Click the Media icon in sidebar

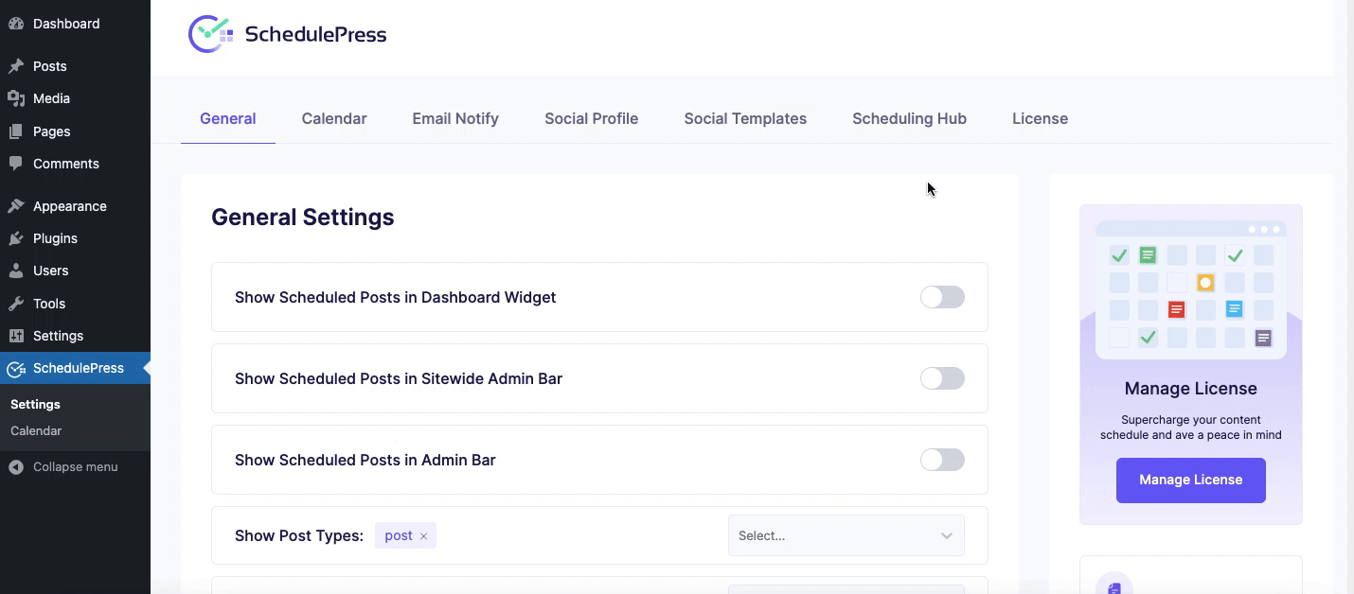(16, 98)
